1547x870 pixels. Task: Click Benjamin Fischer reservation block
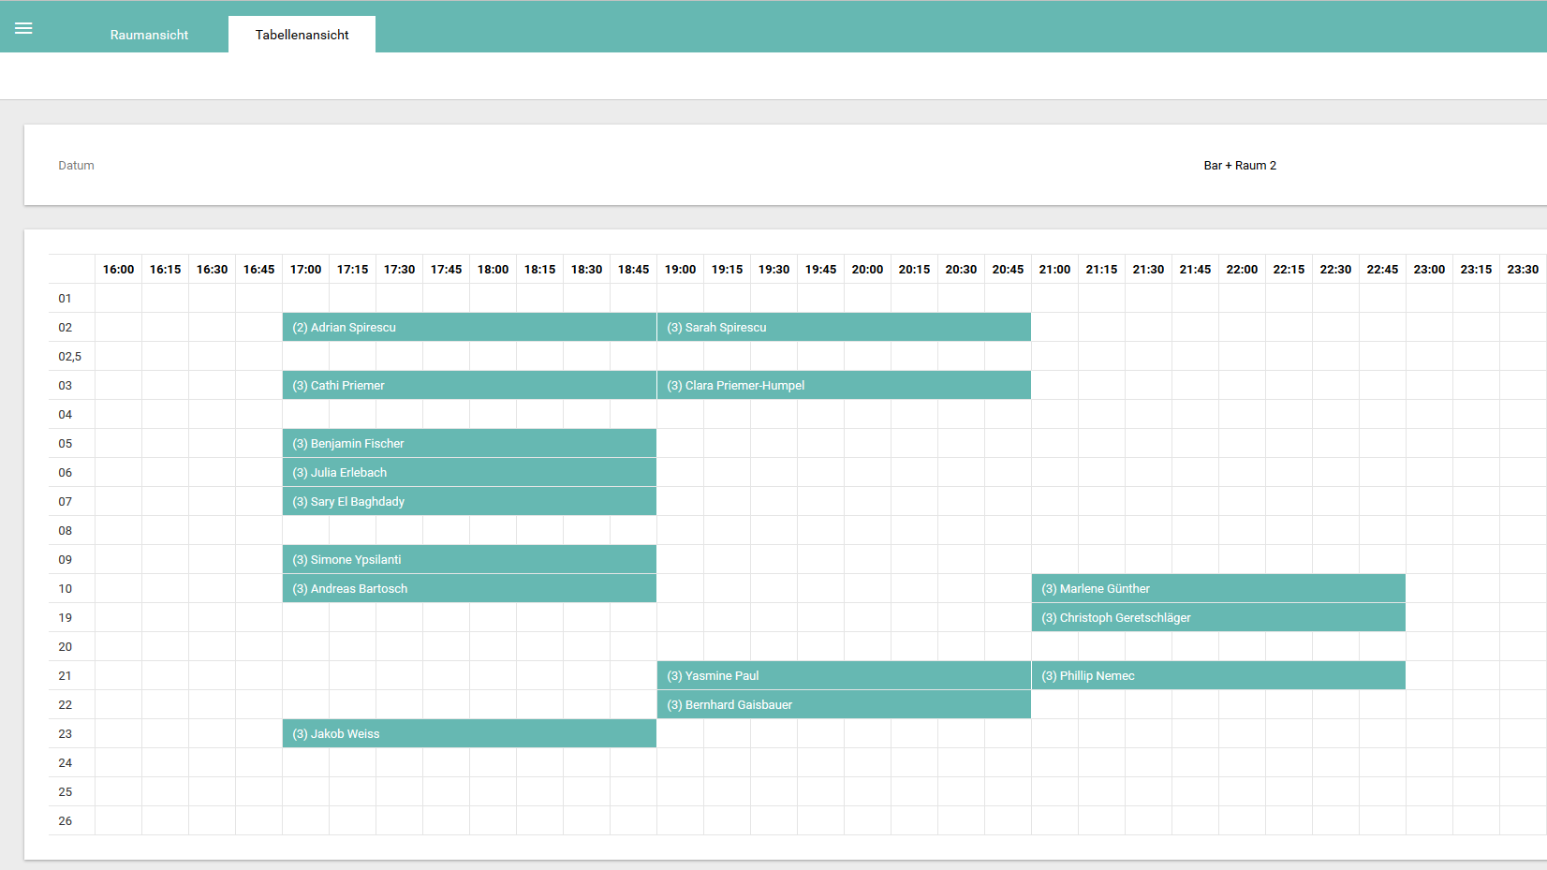(x=468, y=444)
